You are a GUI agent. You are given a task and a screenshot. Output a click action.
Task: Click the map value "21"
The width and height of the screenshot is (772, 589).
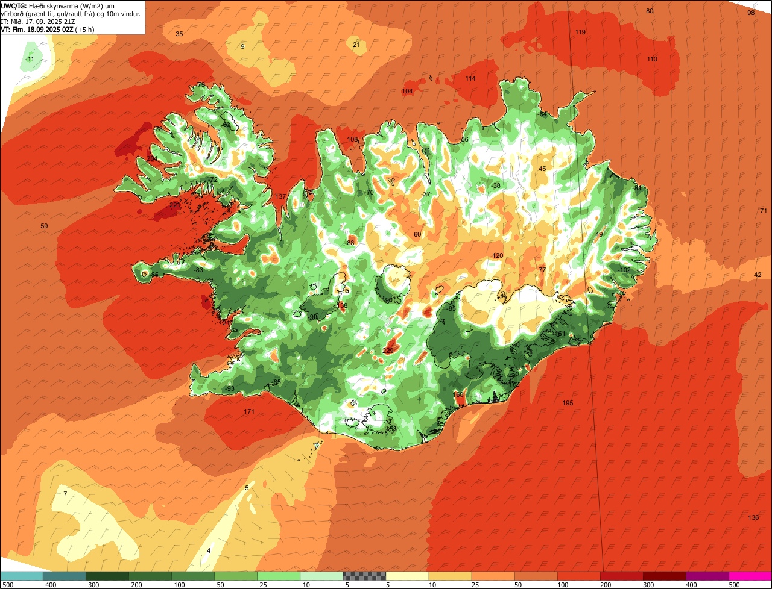356,45
